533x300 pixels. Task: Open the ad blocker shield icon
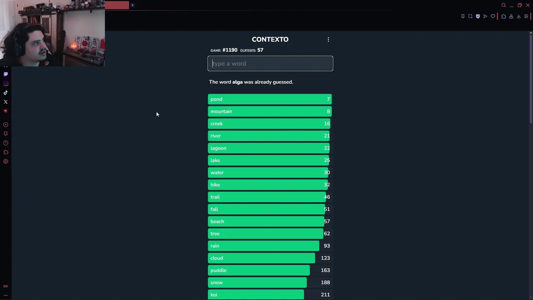[x=478, y=16]
